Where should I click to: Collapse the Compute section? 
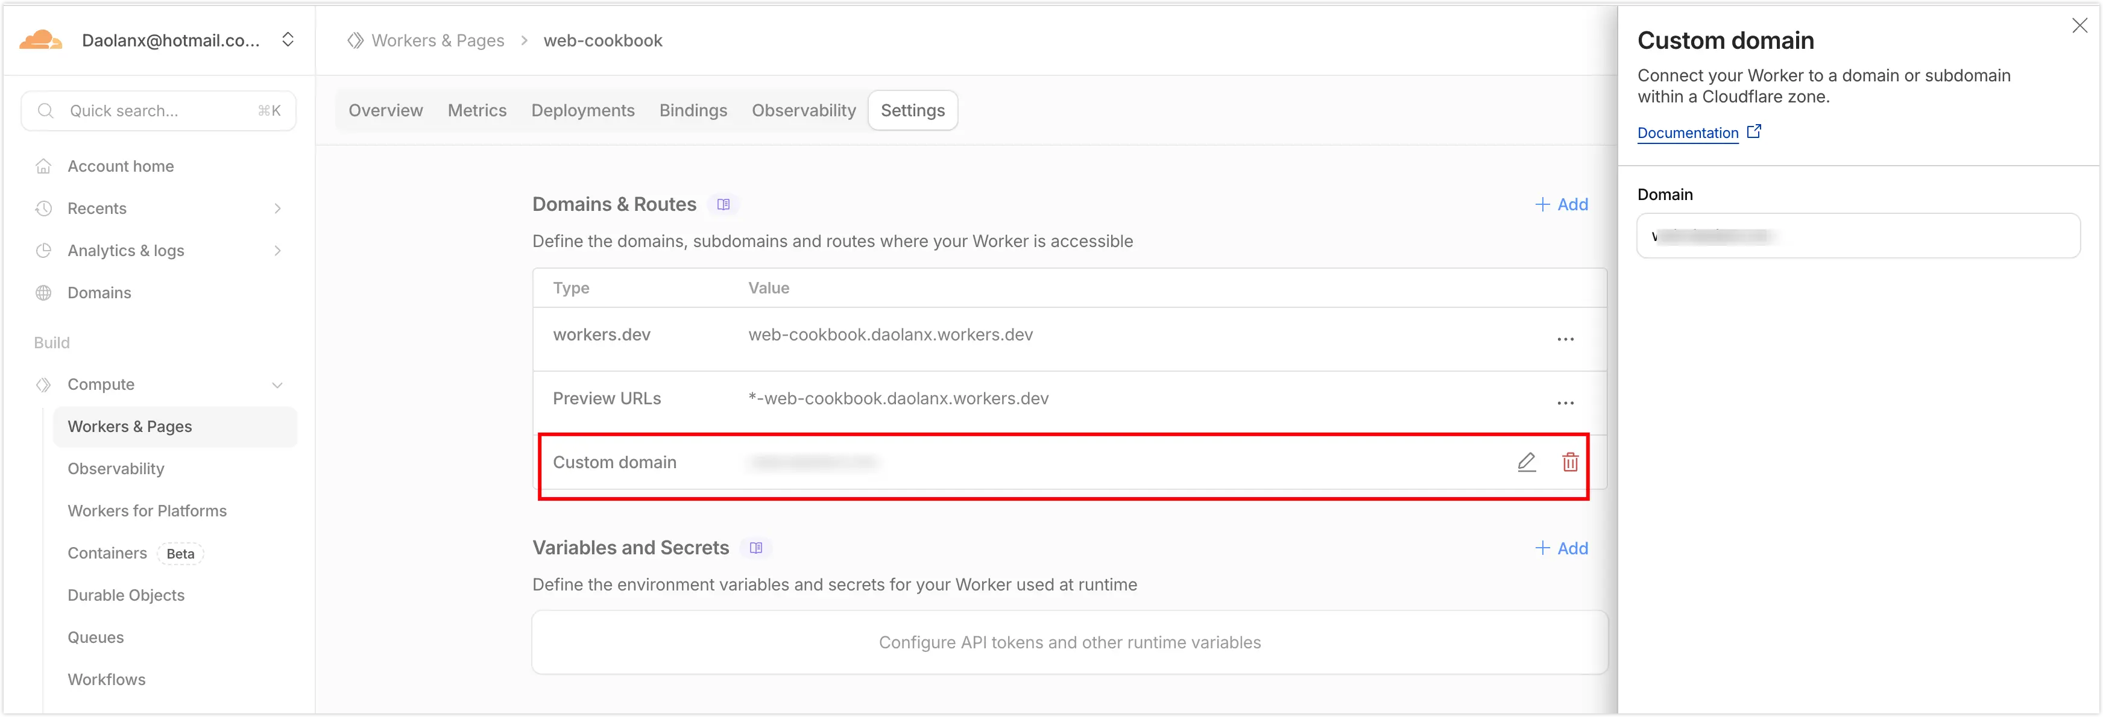pyautogui.click(x=277, y=385)
